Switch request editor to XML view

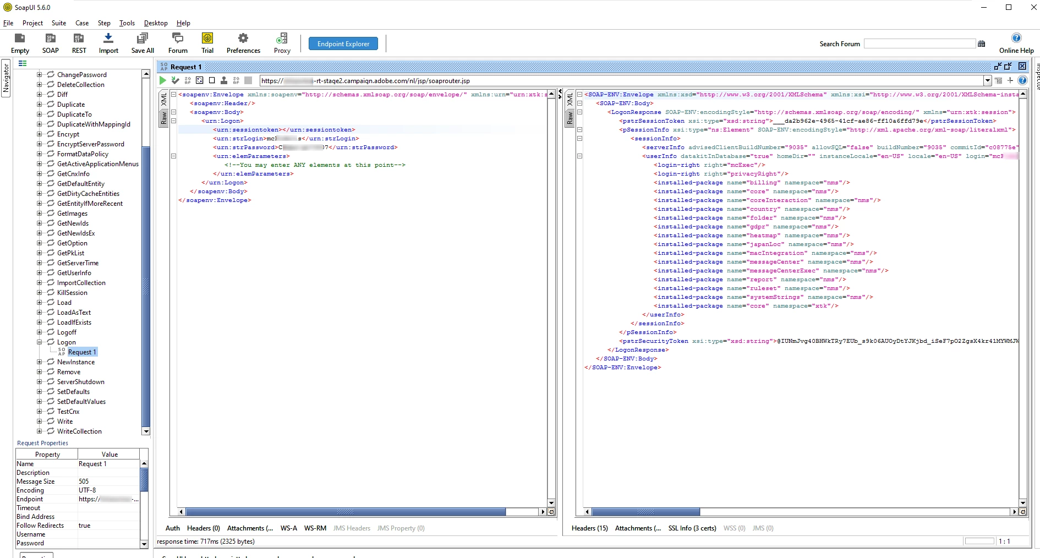click(x=163, y=100)
